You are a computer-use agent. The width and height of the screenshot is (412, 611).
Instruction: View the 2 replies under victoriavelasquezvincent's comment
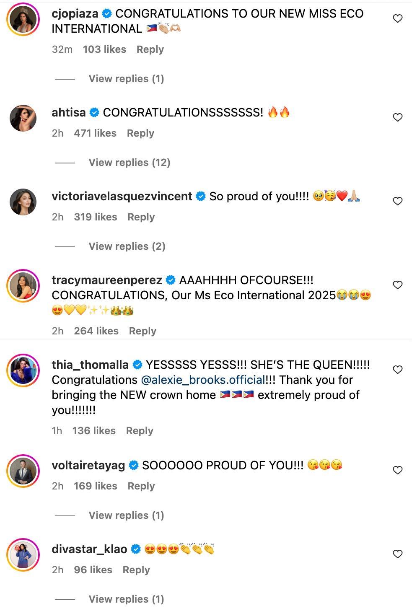127,246
